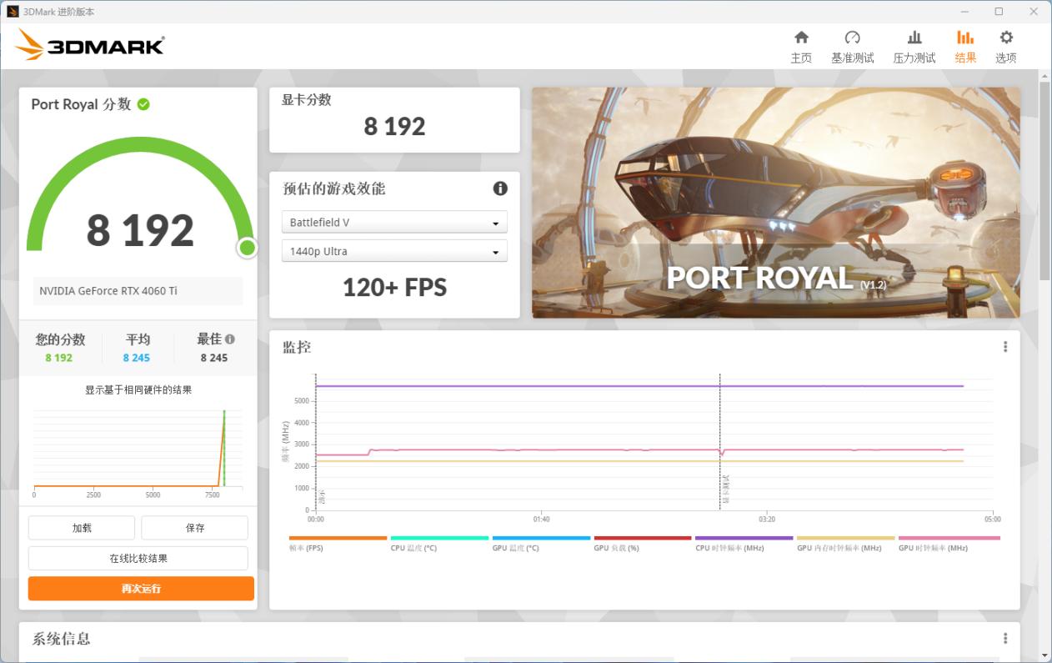Select the 主页 home icon
This screenshot has height=663, width=1052.
point(801,46)
